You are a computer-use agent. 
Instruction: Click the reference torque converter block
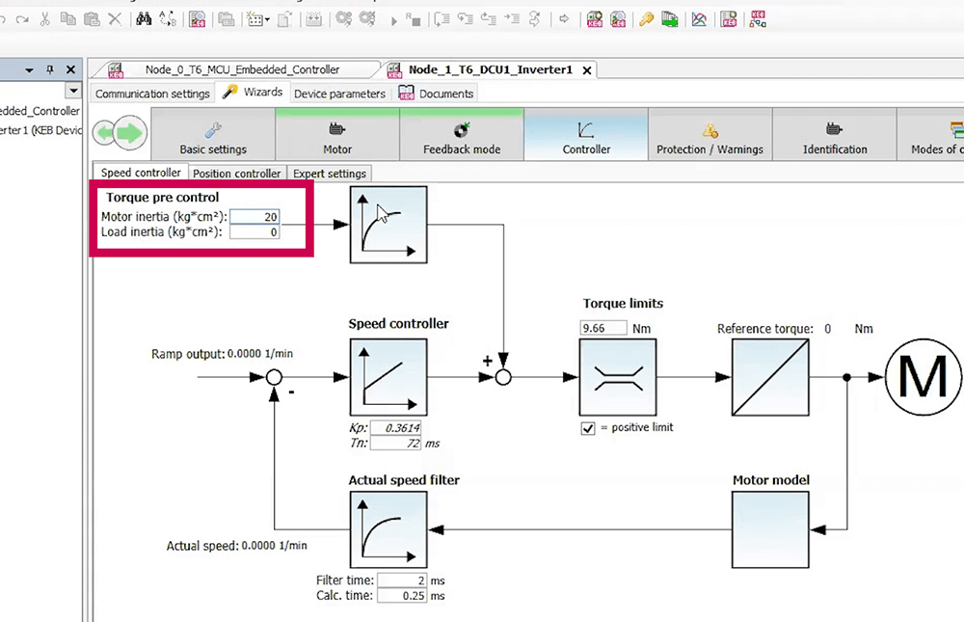(x=770, y=377)
